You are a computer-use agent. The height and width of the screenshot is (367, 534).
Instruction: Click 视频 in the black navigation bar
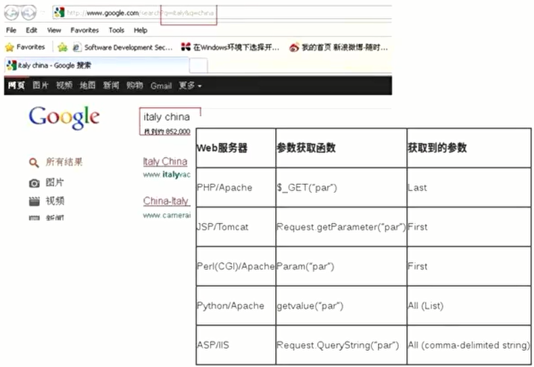(64, 86)
